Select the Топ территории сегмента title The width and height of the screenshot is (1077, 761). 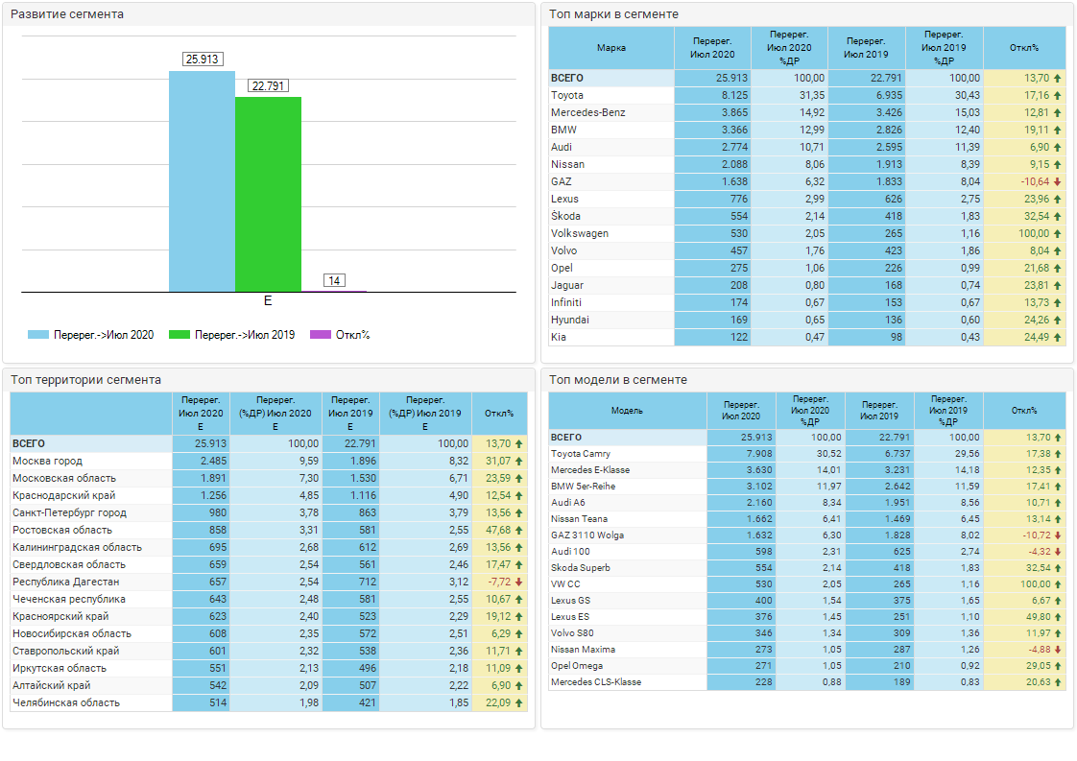point(85,380)
